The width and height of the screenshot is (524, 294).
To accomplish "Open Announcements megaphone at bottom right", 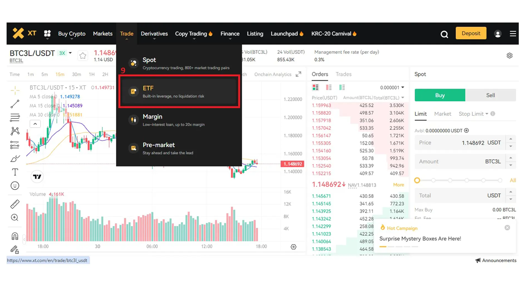I will pyautogui.click(x=496, y=260).
